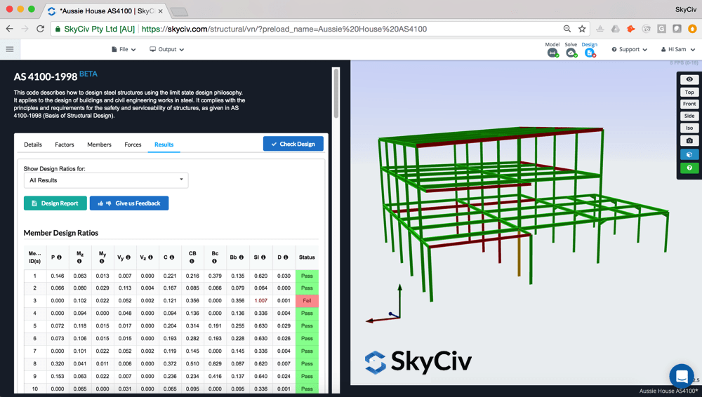Image resolution: width=702 pixels, height=397 pixels.
Task: Expand the File menu
Action: (x=124, y=50)
